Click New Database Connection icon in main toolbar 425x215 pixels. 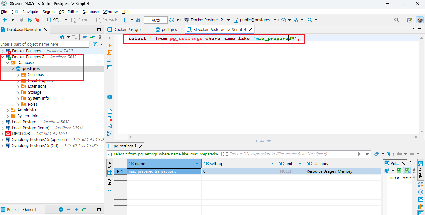pyautogui.click(x=5, y=20)
